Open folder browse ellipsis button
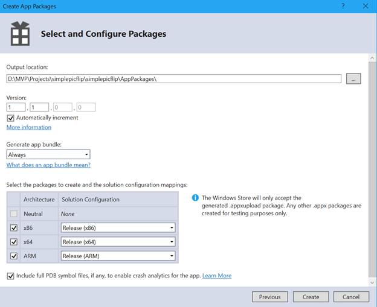Image resolution: width=377 pixels, height=307 pixels. 353,79
